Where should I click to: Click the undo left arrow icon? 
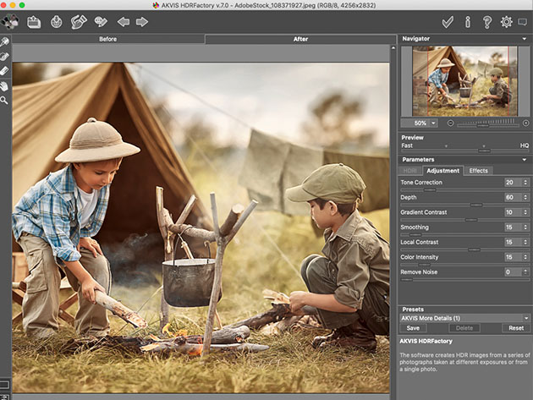[x=124, y=21]
